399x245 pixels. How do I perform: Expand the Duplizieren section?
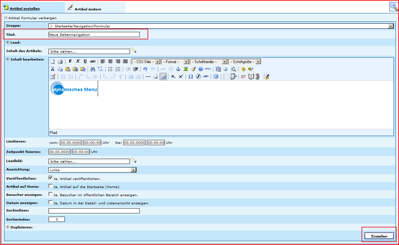(x=8, y=227)
